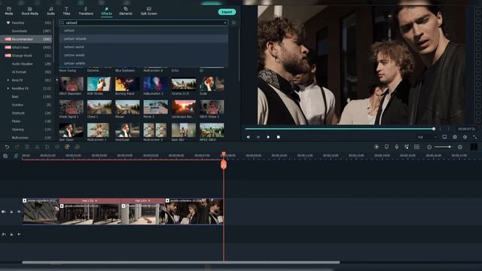Click the Record icon in the timeline toolbar
This screenshot has height=271, width=482.
(377, 148)
